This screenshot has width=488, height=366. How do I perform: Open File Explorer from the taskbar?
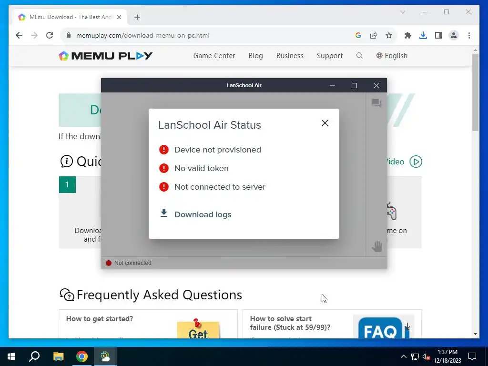(x=58, y=356)
